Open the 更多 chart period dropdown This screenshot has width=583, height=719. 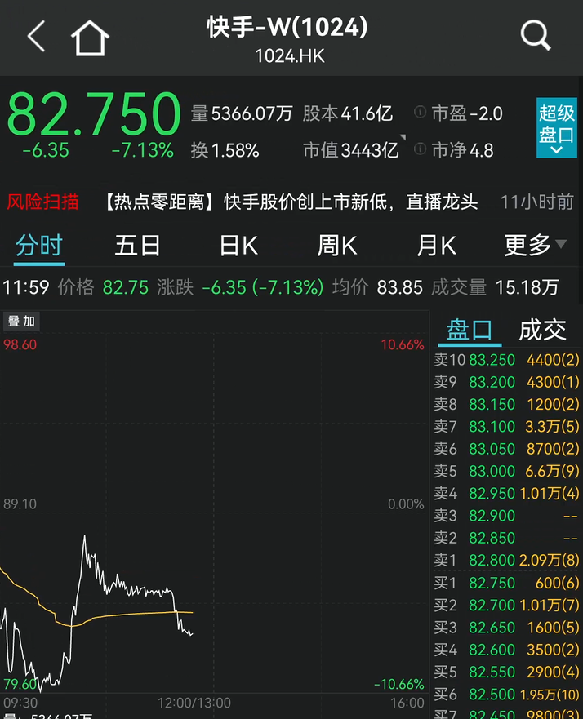pos(535,245)
